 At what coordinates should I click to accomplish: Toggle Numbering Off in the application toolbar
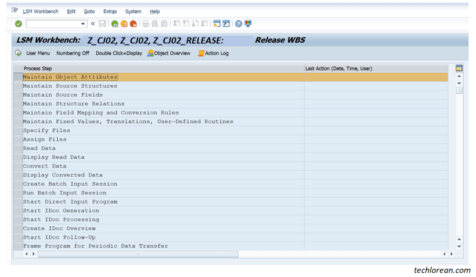pyautogui.click(x=73, y=53)
